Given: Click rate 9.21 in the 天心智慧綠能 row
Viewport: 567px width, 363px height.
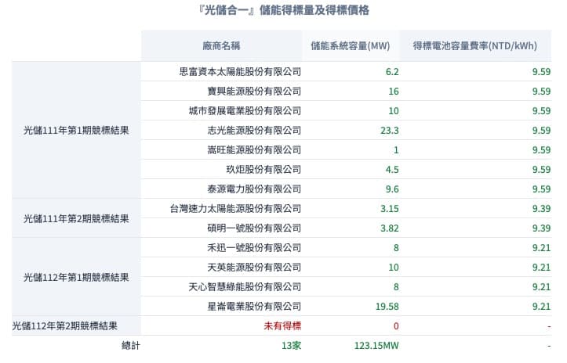Looking at the screenshot, I should (541, 287).
